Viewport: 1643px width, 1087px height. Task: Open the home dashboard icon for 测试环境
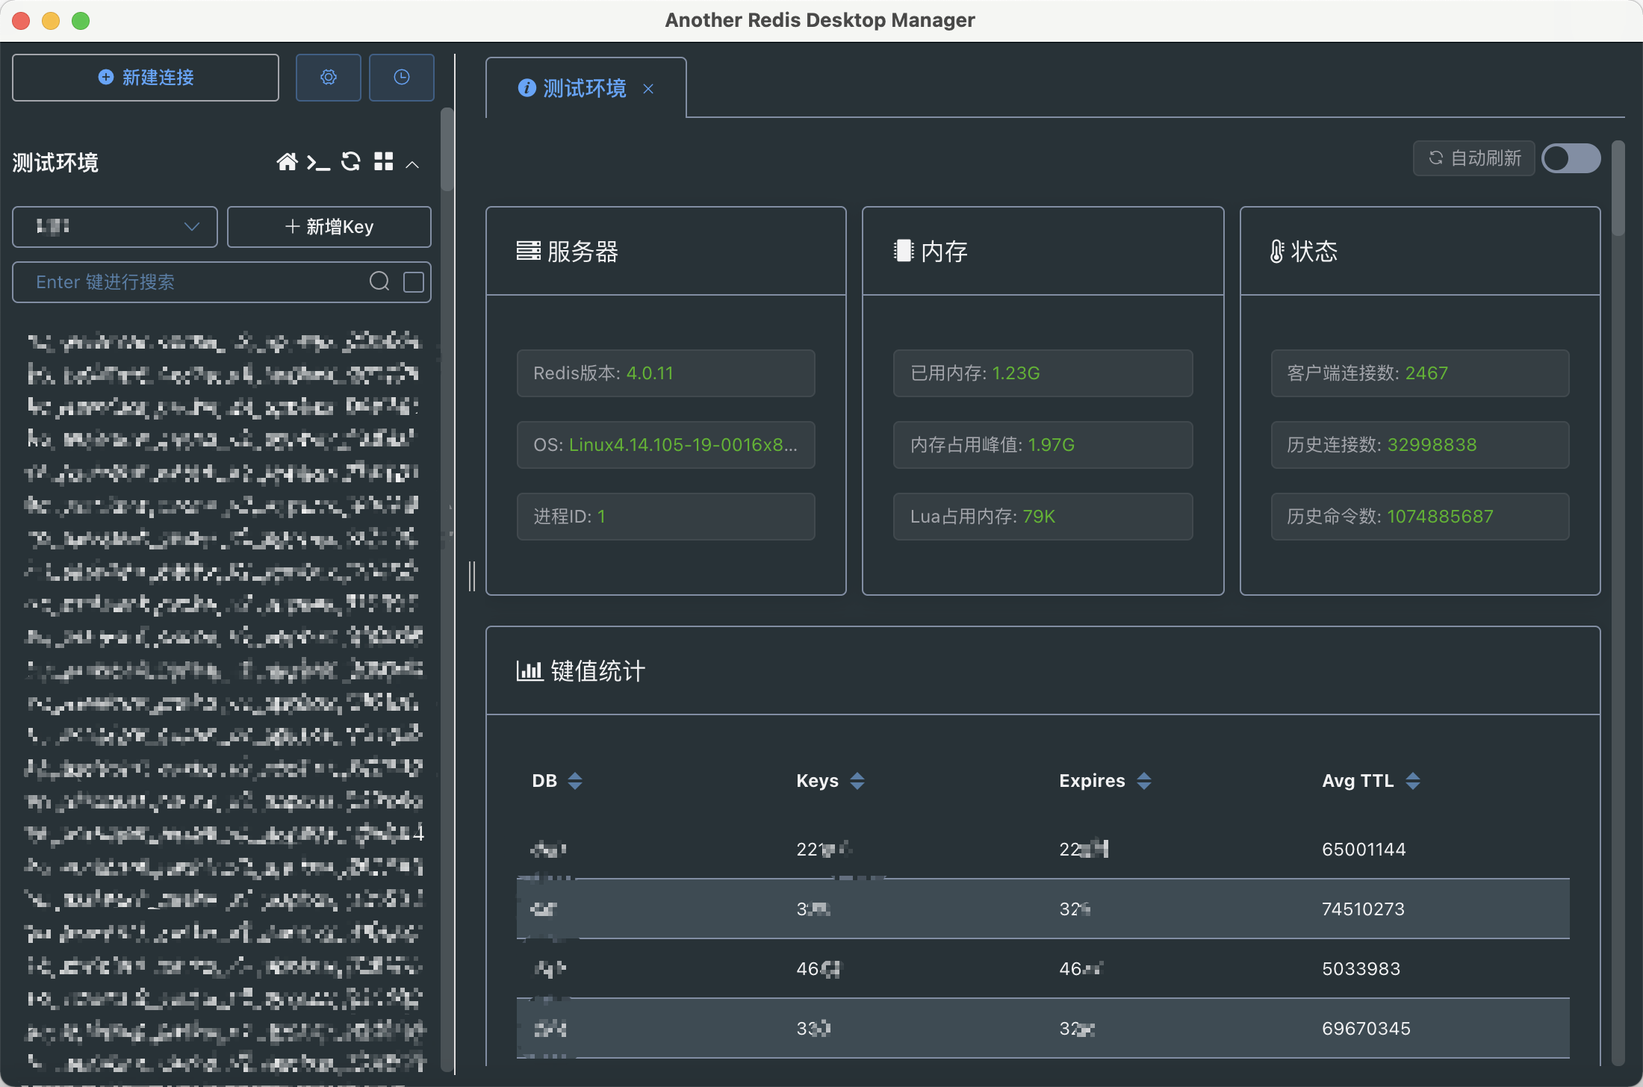click(x=287, y=162)
